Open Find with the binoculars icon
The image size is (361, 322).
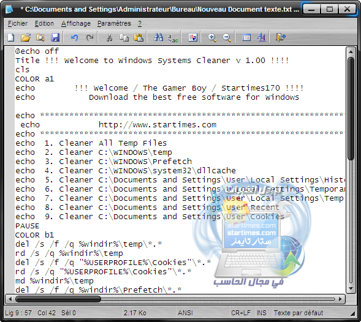pyautogui.click(x=158, y=37)
